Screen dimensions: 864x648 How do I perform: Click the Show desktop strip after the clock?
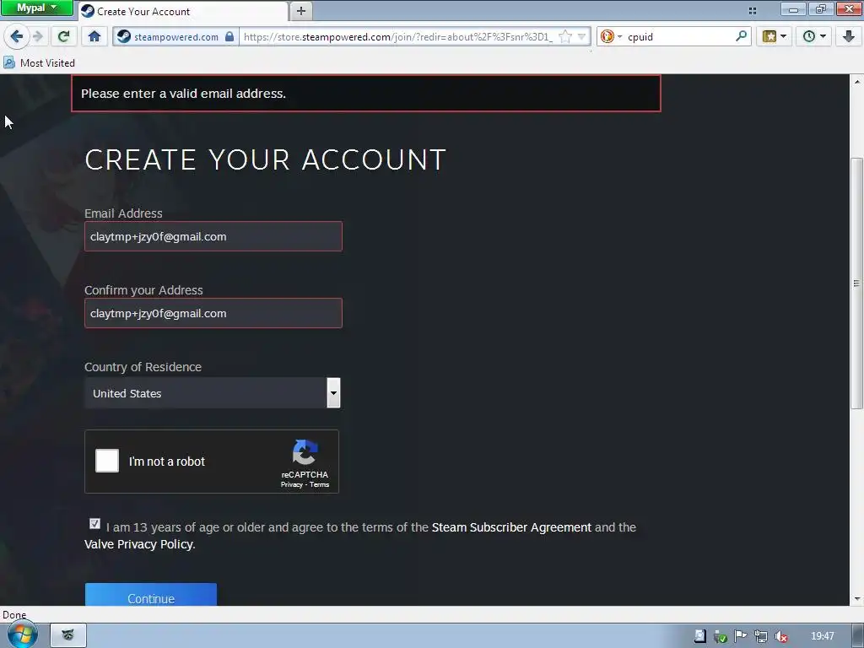pos(859,636)
